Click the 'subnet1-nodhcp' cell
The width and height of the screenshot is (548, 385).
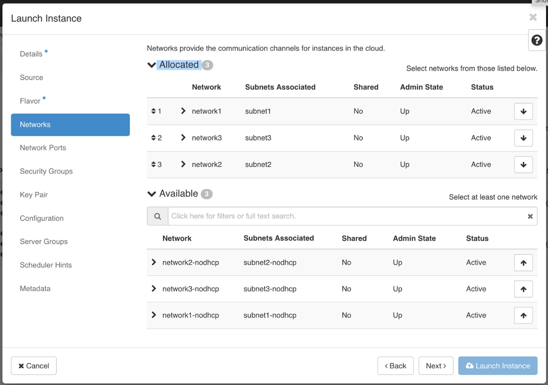coord(270,315)
